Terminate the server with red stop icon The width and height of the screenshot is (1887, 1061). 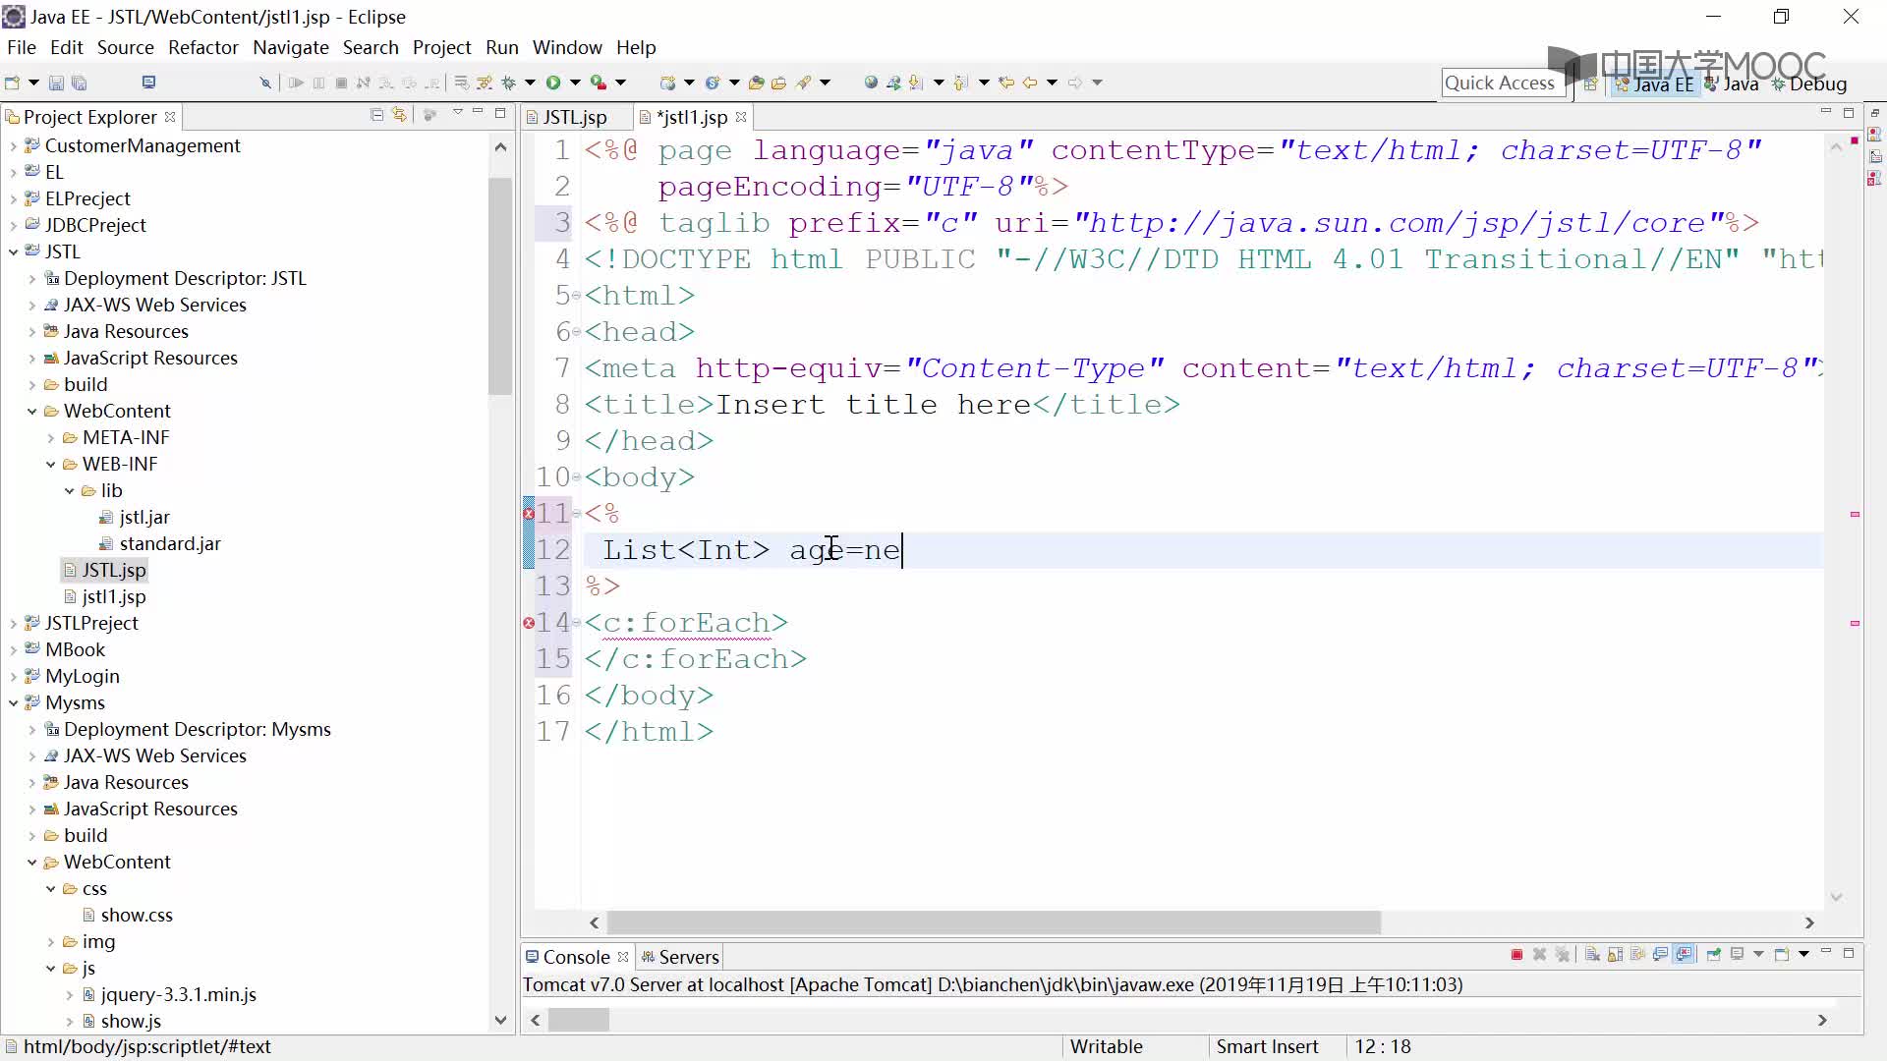[1516, 954]
